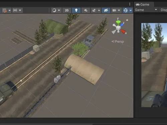Toggle scene audio mute button

pyautogui.click(x=86, y=10)
